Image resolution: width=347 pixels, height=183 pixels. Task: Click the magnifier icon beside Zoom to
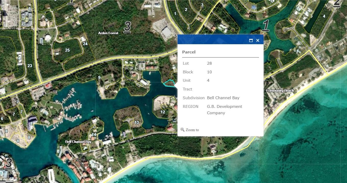182,130
